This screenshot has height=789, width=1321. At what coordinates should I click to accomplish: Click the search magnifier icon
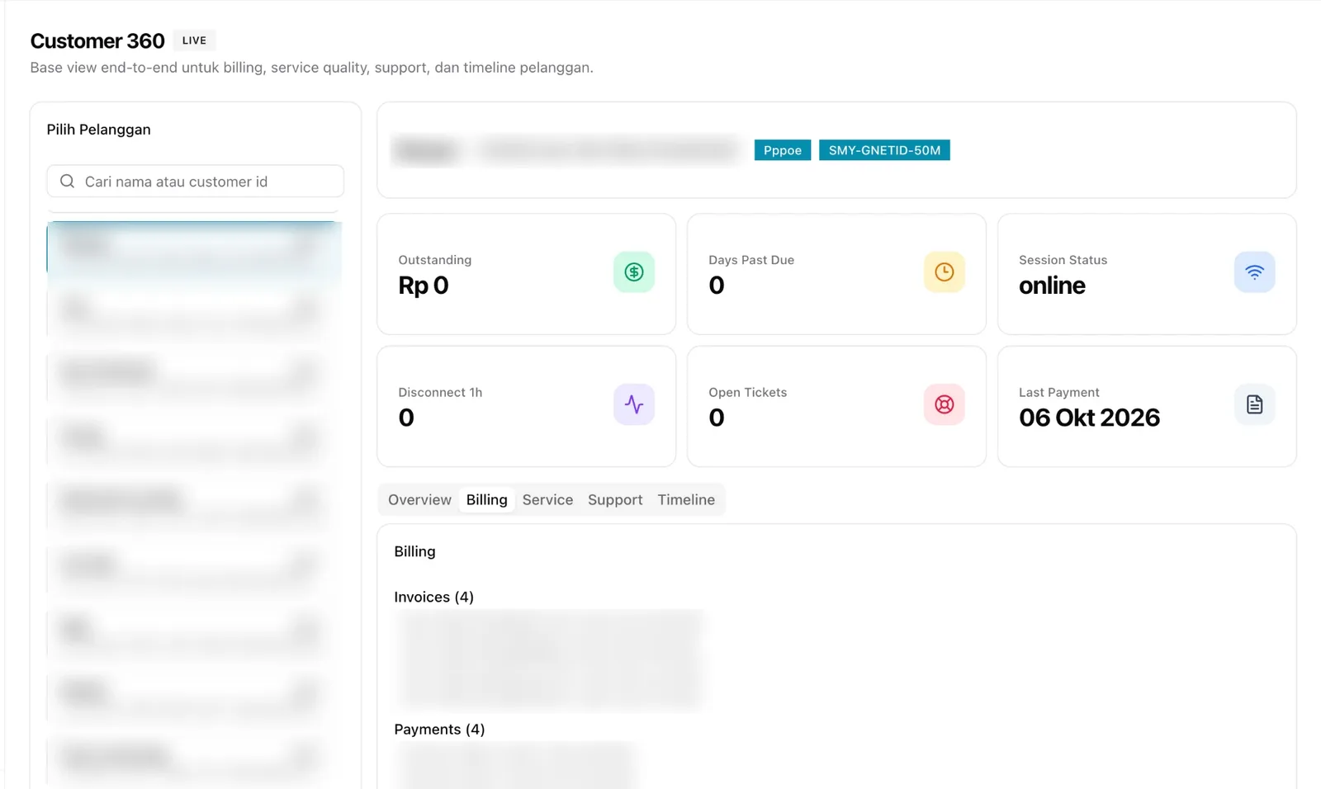(68, 182)
